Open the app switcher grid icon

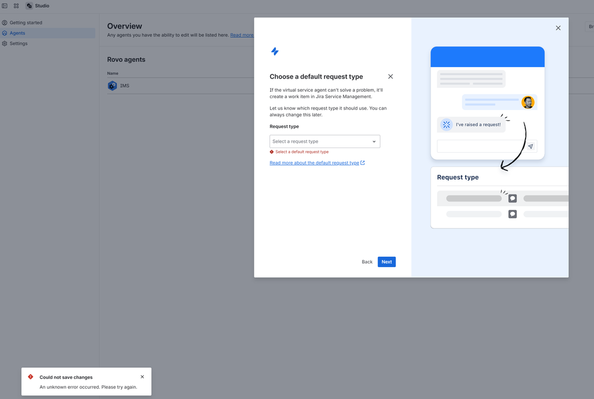[16, 6]
